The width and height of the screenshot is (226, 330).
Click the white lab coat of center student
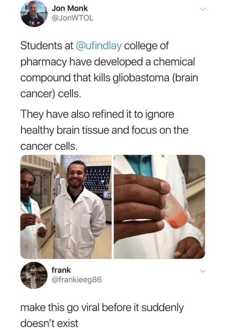pyautogui.click(x=78, y=223)
